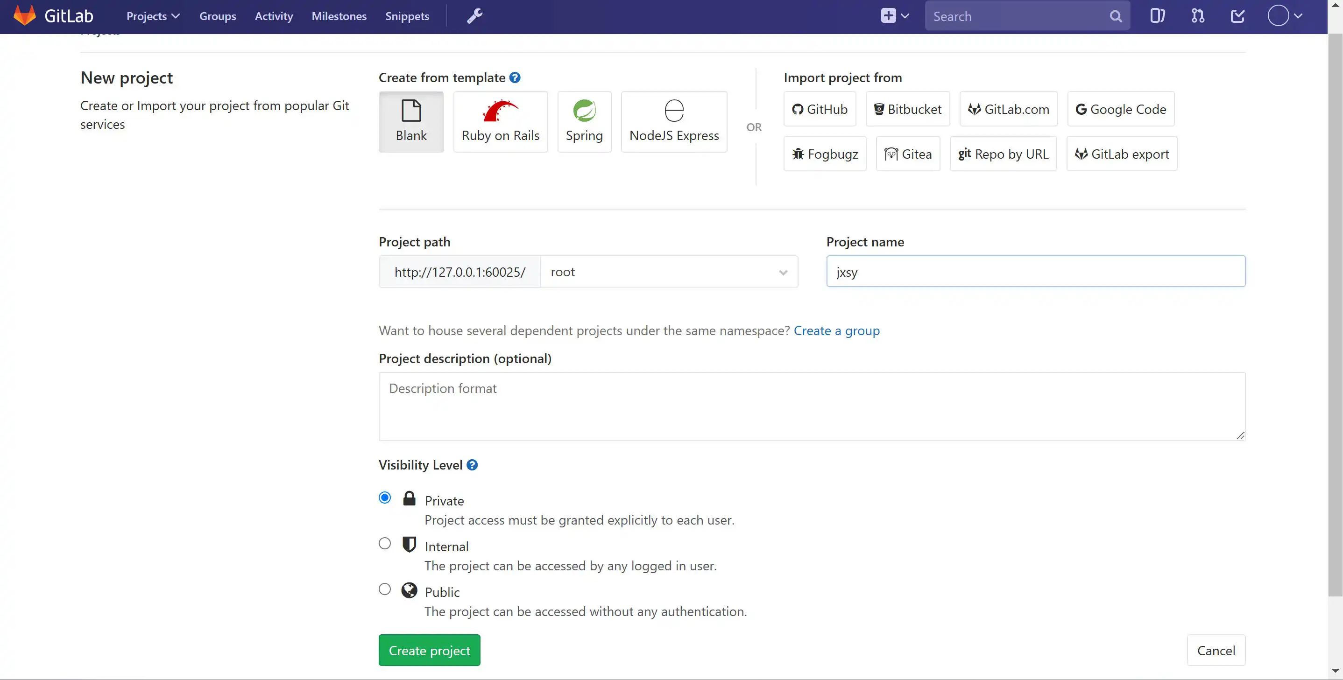
Task: Import project from Fogbugz
Action: (825, 154)
